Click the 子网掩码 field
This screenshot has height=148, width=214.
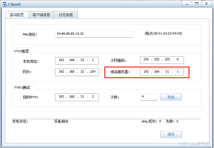tap(162, 60)
